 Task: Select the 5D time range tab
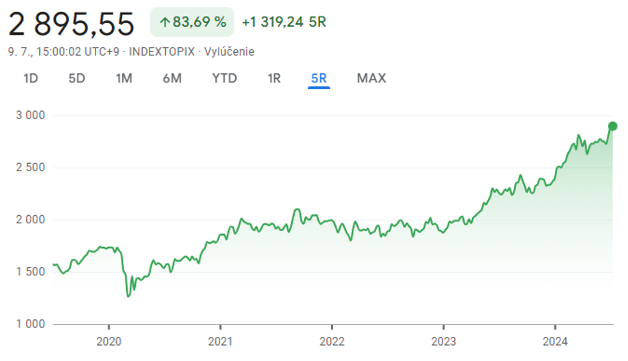76,78
